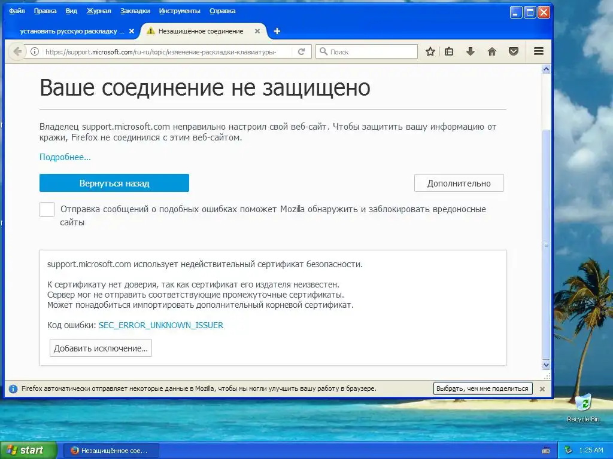Open the Pocket shield icon
This screenshot has height=459, width=613.
[x=514, y=51]
